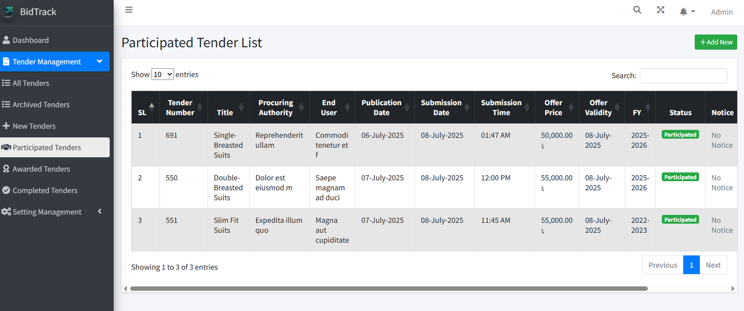Click the hamburger menu toggle icon
Screen dimensions: 744x311
(129, 10)
